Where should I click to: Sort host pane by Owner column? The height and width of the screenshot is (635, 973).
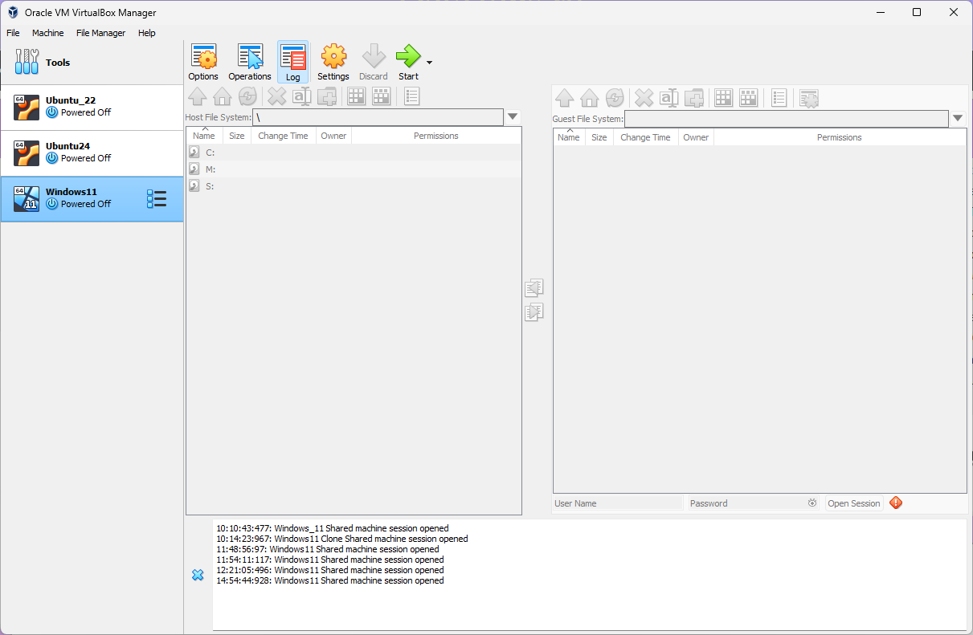click(x=333, y=136)
